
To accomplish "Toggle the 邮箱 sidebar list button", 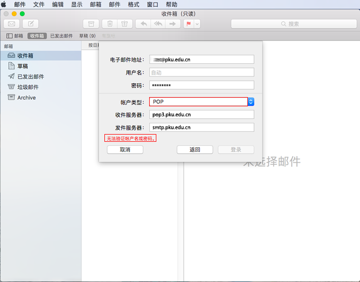I will coord(14,36).
